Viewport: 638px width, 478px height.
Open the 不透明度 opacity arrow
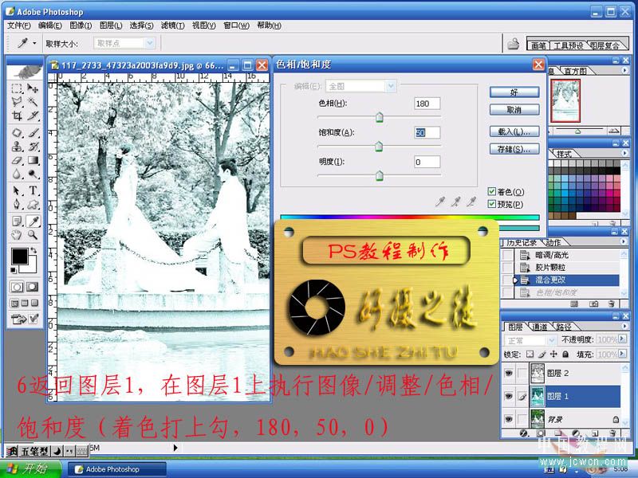coord(622,339)
